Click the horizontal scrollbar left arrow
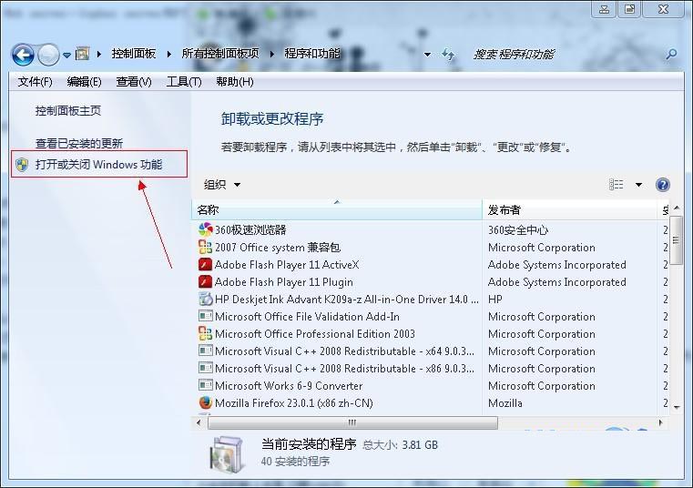 [x=199, y=422]
